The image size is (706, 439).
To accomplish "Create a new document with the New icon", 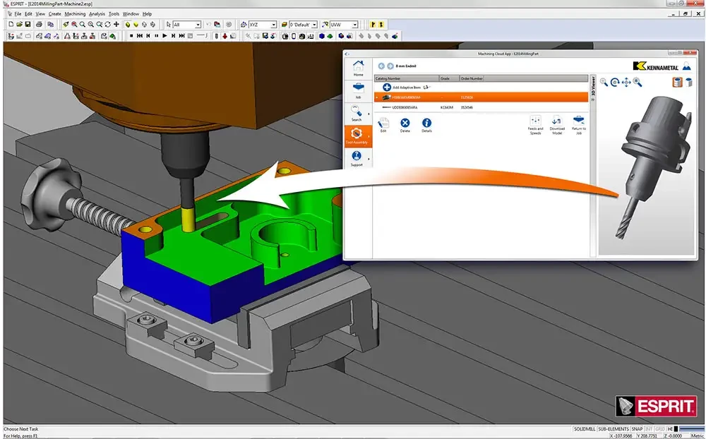I will 11,24.
